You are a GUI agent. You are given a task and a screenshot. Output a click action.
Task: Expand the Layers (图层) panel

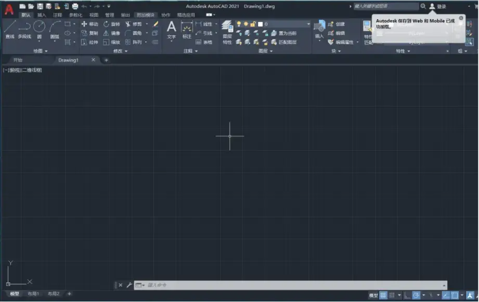[266, 51]
